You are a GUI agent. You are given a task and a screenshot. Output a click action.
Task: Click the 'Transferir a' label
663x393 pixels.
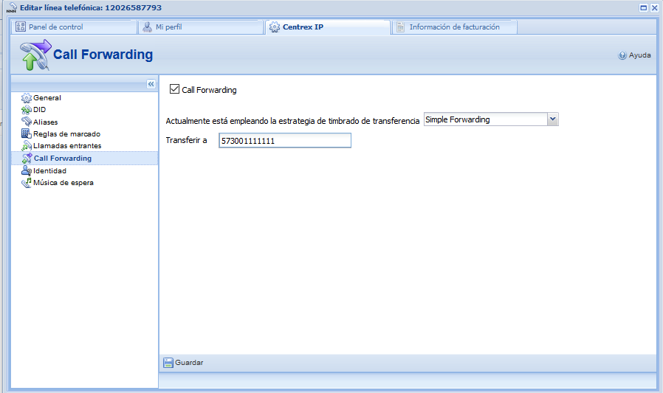(187, 140)
